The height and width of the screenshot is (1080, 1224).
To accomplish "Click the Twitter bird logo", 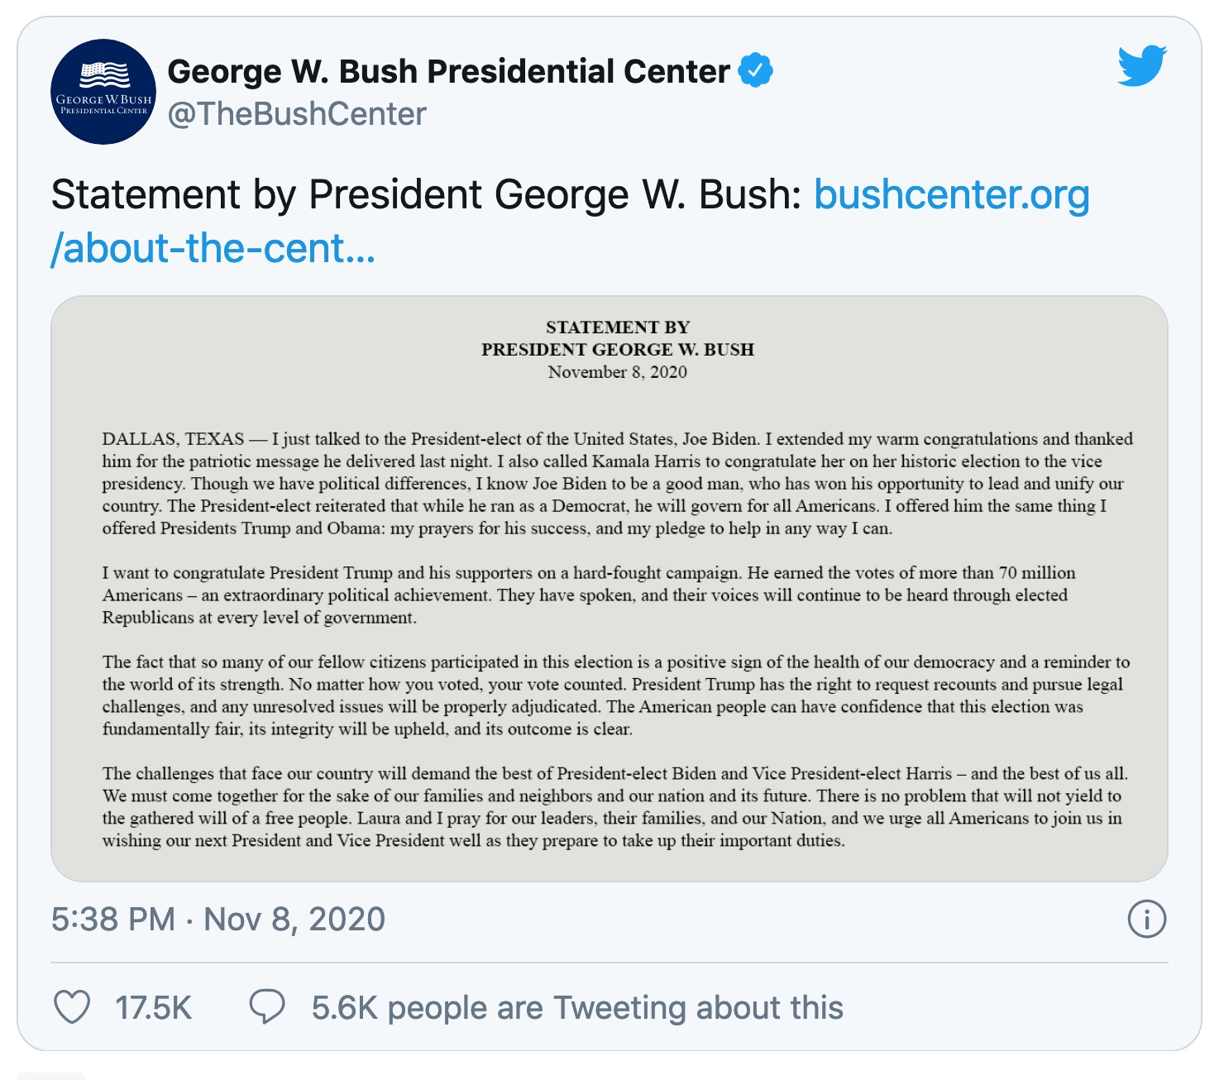I will coord(1142,66).
